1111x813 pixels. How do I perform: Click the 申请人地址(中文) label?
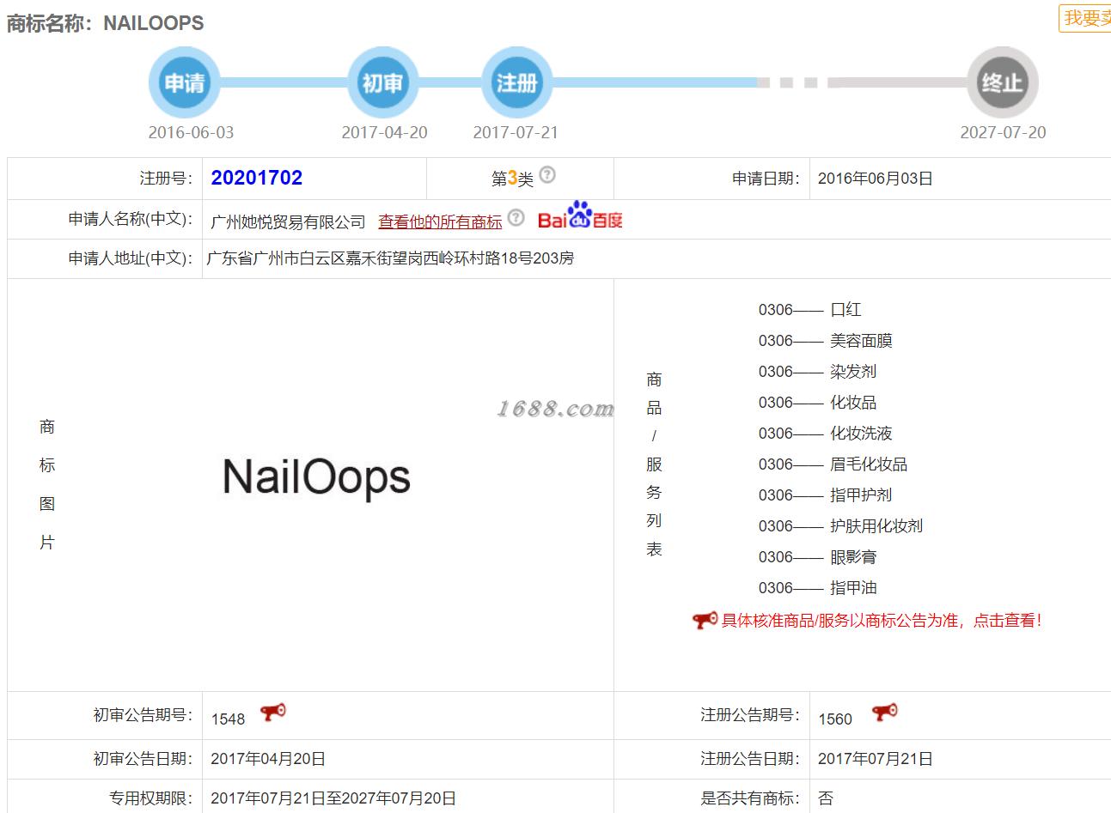[x=131, y=258]
